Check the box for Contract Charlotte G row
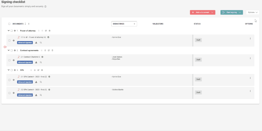 click(x=9, y=60)
